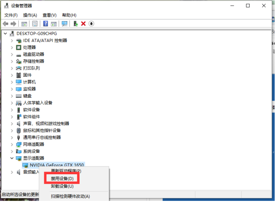The height and width of the screenshot is (202, 275).
Task: Select 扫描检测硬件改动(A) in context menu
Action: [70, 196]
